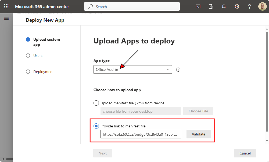Click the Deploy New App panel title
The width and height of the screenshot is (269, 162).
tap(45, 20)
